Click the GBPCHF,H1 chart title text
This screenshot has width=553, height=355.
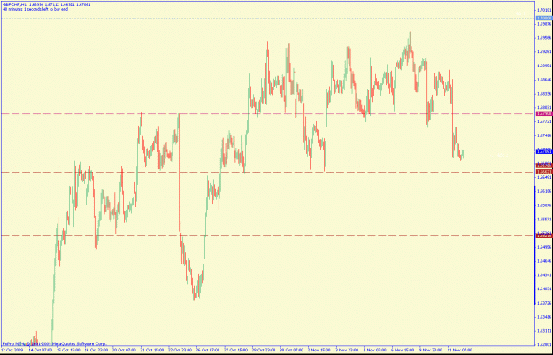point(14,5)
